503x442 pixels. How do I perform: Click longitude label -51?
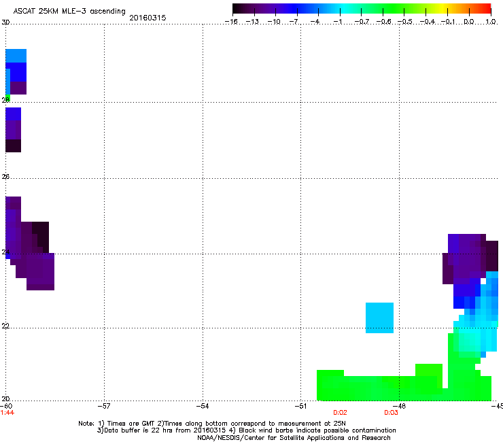[x=300, y=406]
